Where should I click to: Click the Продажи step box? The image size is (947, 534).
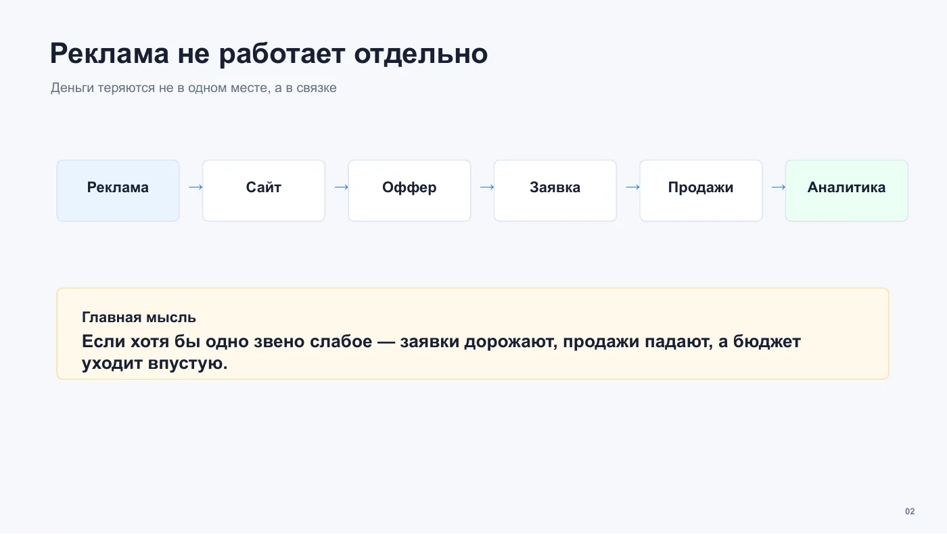(x=701, y=191)
